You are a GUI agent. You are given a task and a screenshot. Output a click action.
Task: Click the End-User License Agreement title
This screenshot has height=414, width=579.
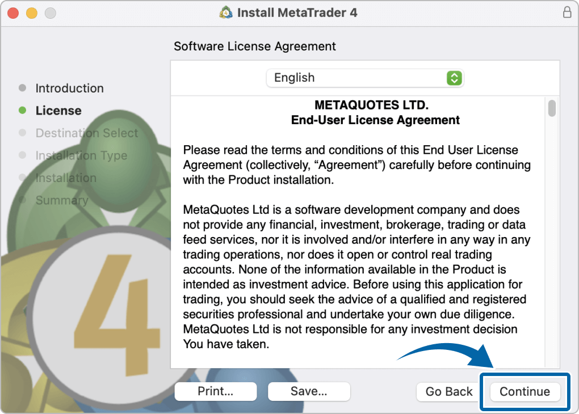(x=375, y=120)
